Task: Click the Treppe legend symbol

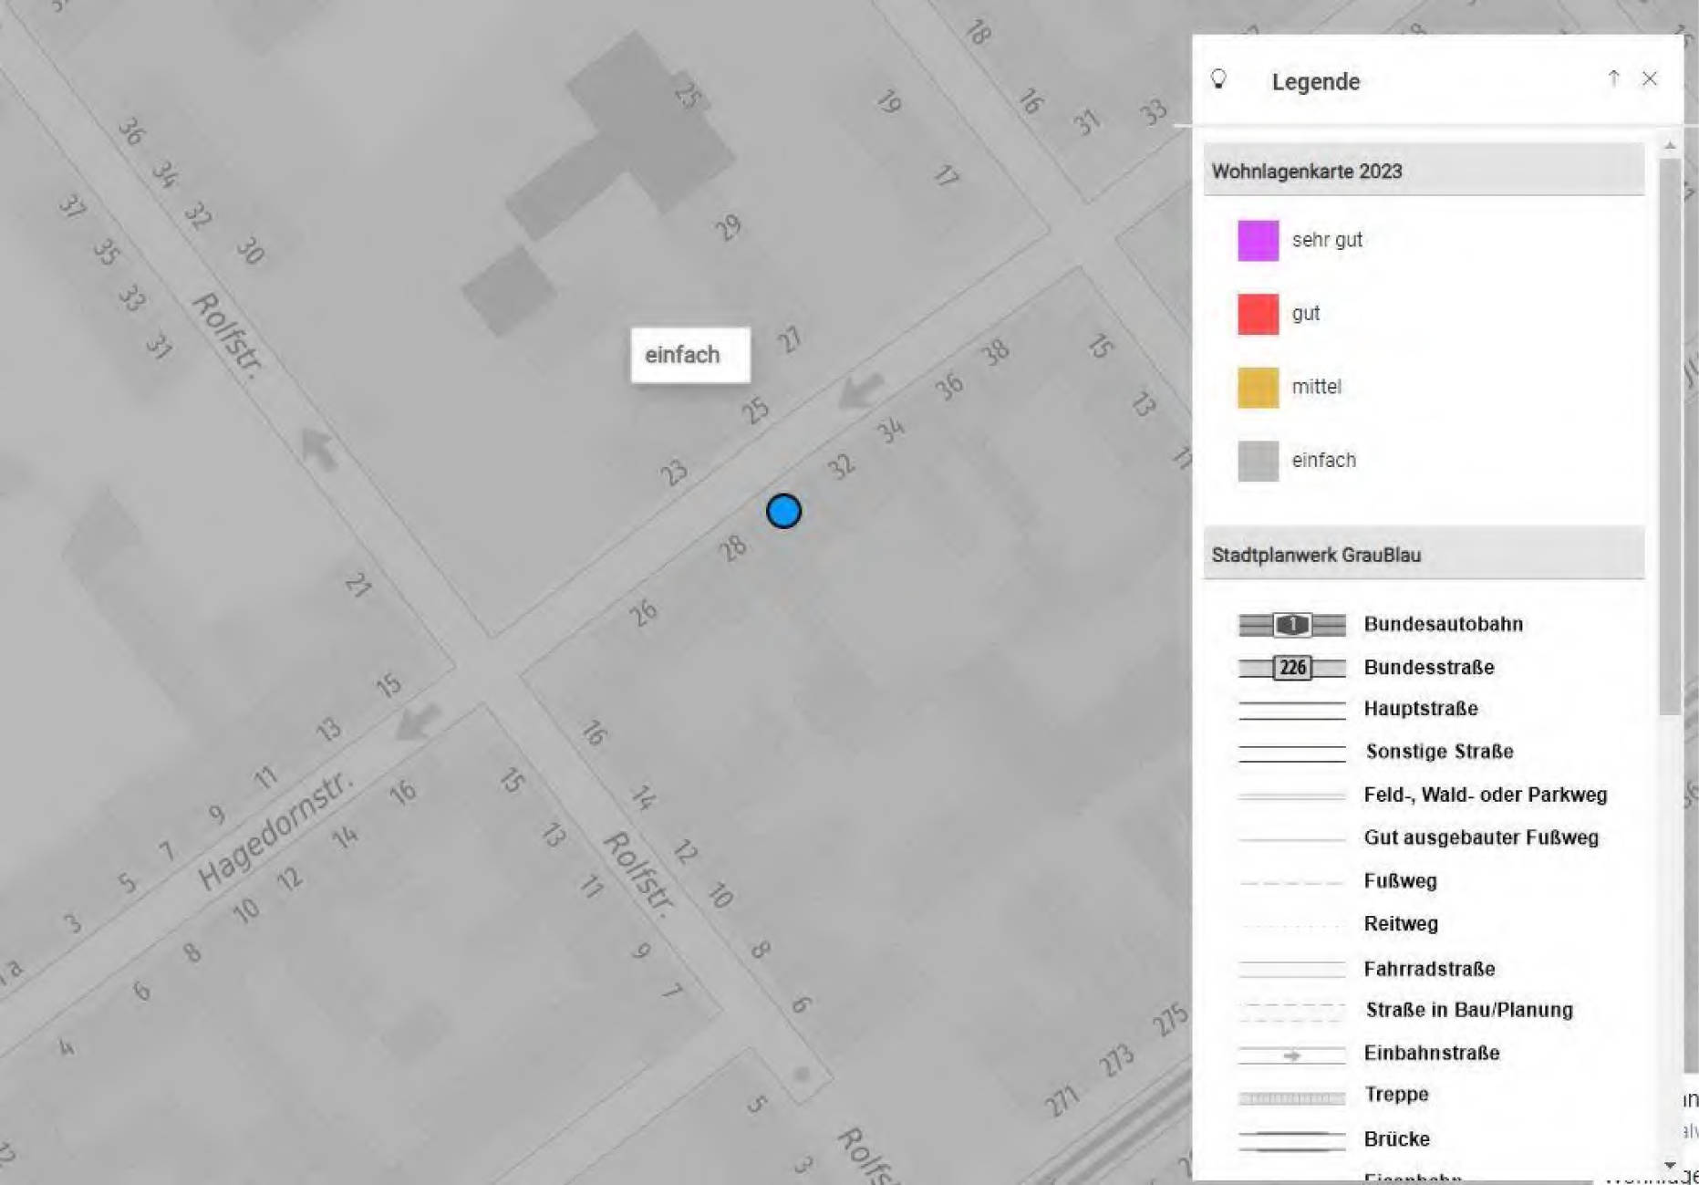Action: 1291,1097
